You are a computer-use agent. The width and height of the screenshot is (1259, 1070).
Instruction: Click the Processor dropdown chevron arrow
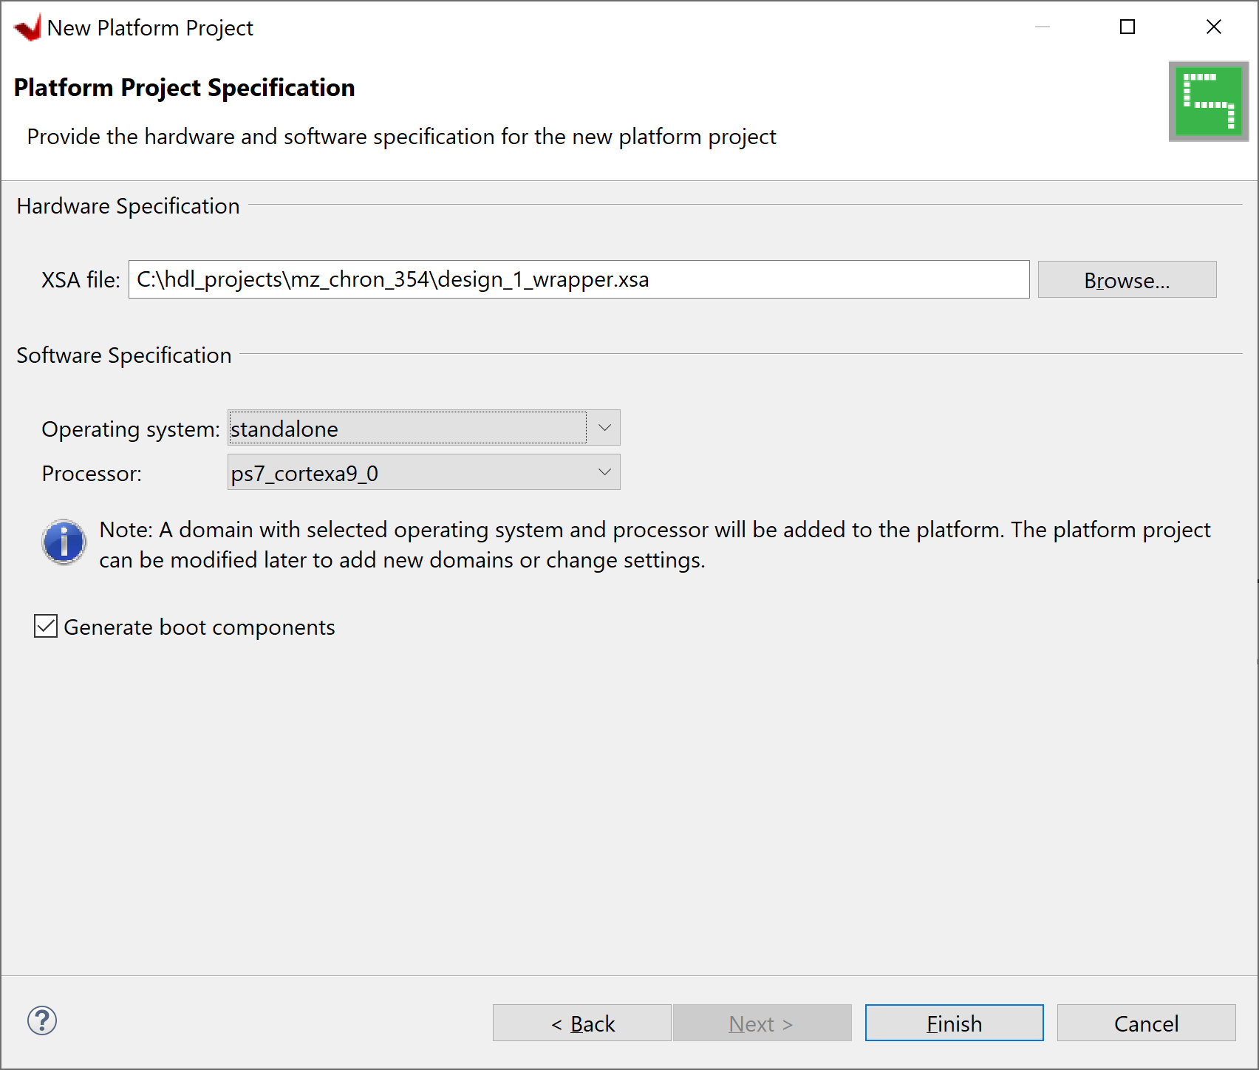604,472
